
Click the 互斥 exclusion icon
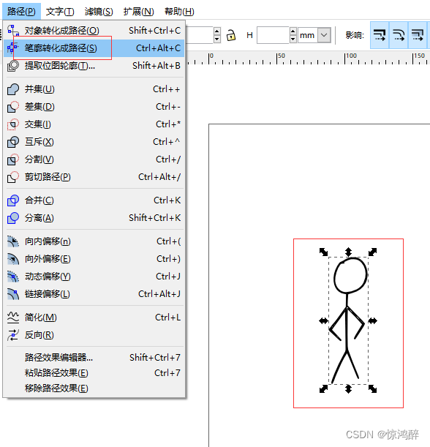13,142
